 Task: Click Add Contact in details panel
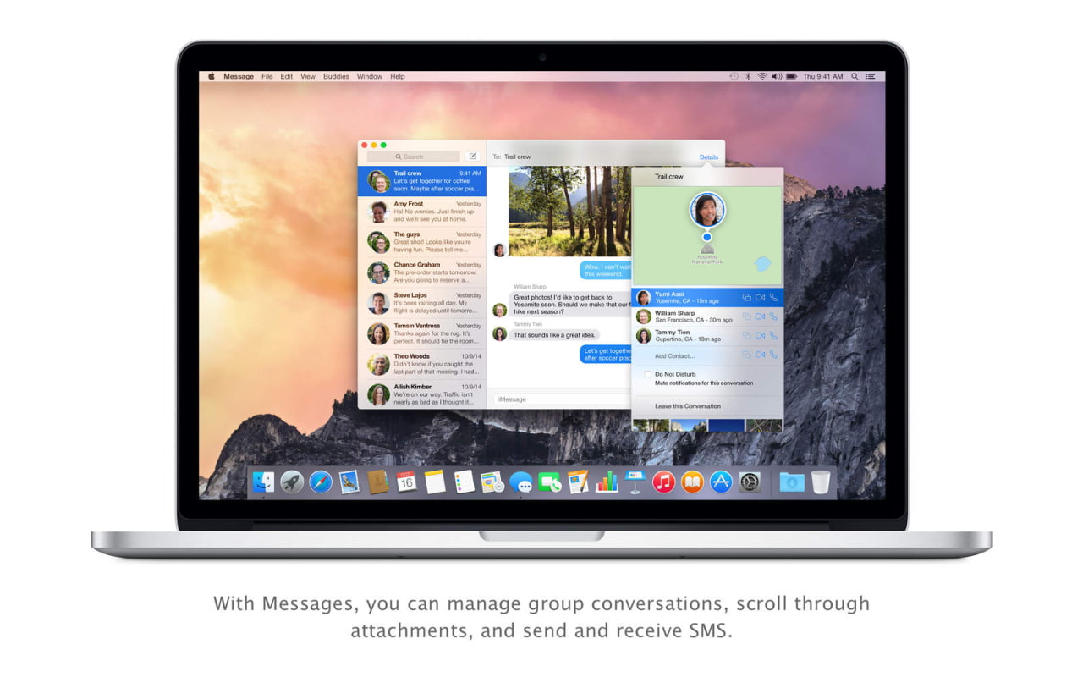pyautogui.click(x=674, y=356)
